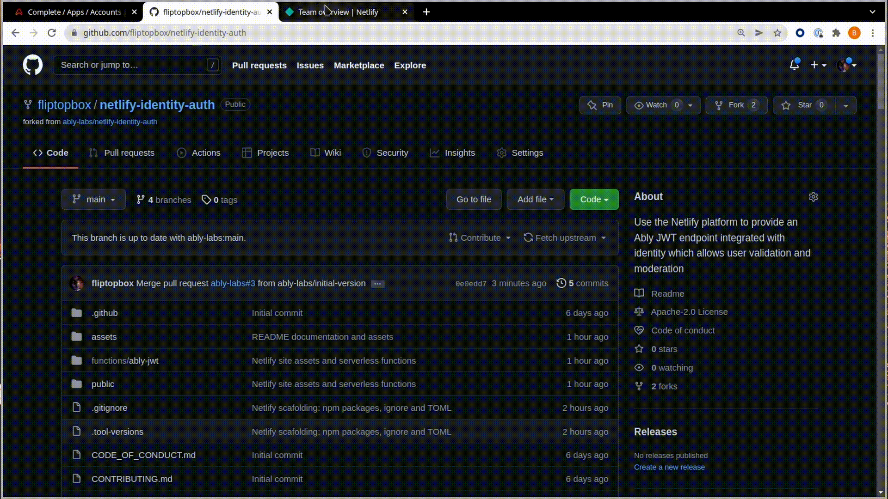The width and height of the screenshot is (888, 499).
Task: Open the Marketplace menu item
Action: 359,65
